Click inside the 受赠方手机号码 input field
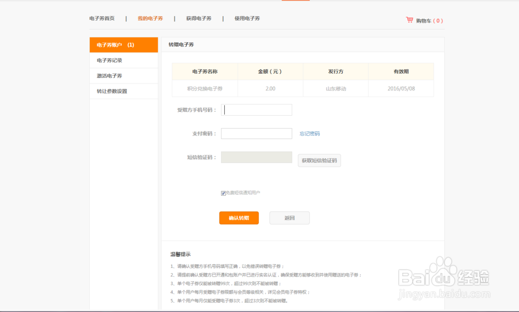Screen dimensions: 519x312 pyautogui.click(x=256, y=110)
